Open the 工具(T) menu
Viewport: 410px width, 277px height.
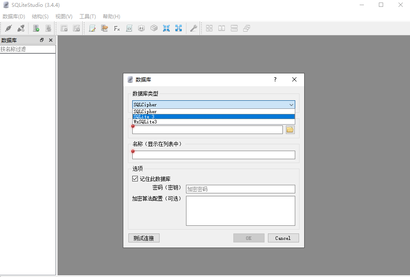(87, 17)
